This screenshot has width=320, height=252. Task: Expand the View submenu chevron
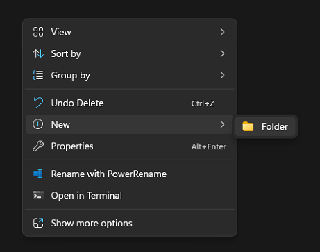[222, 32]
